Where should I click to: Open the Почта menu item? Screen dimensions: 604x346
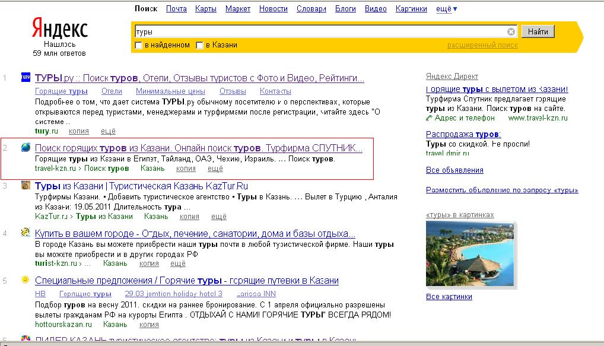click(x=176, y=9)
